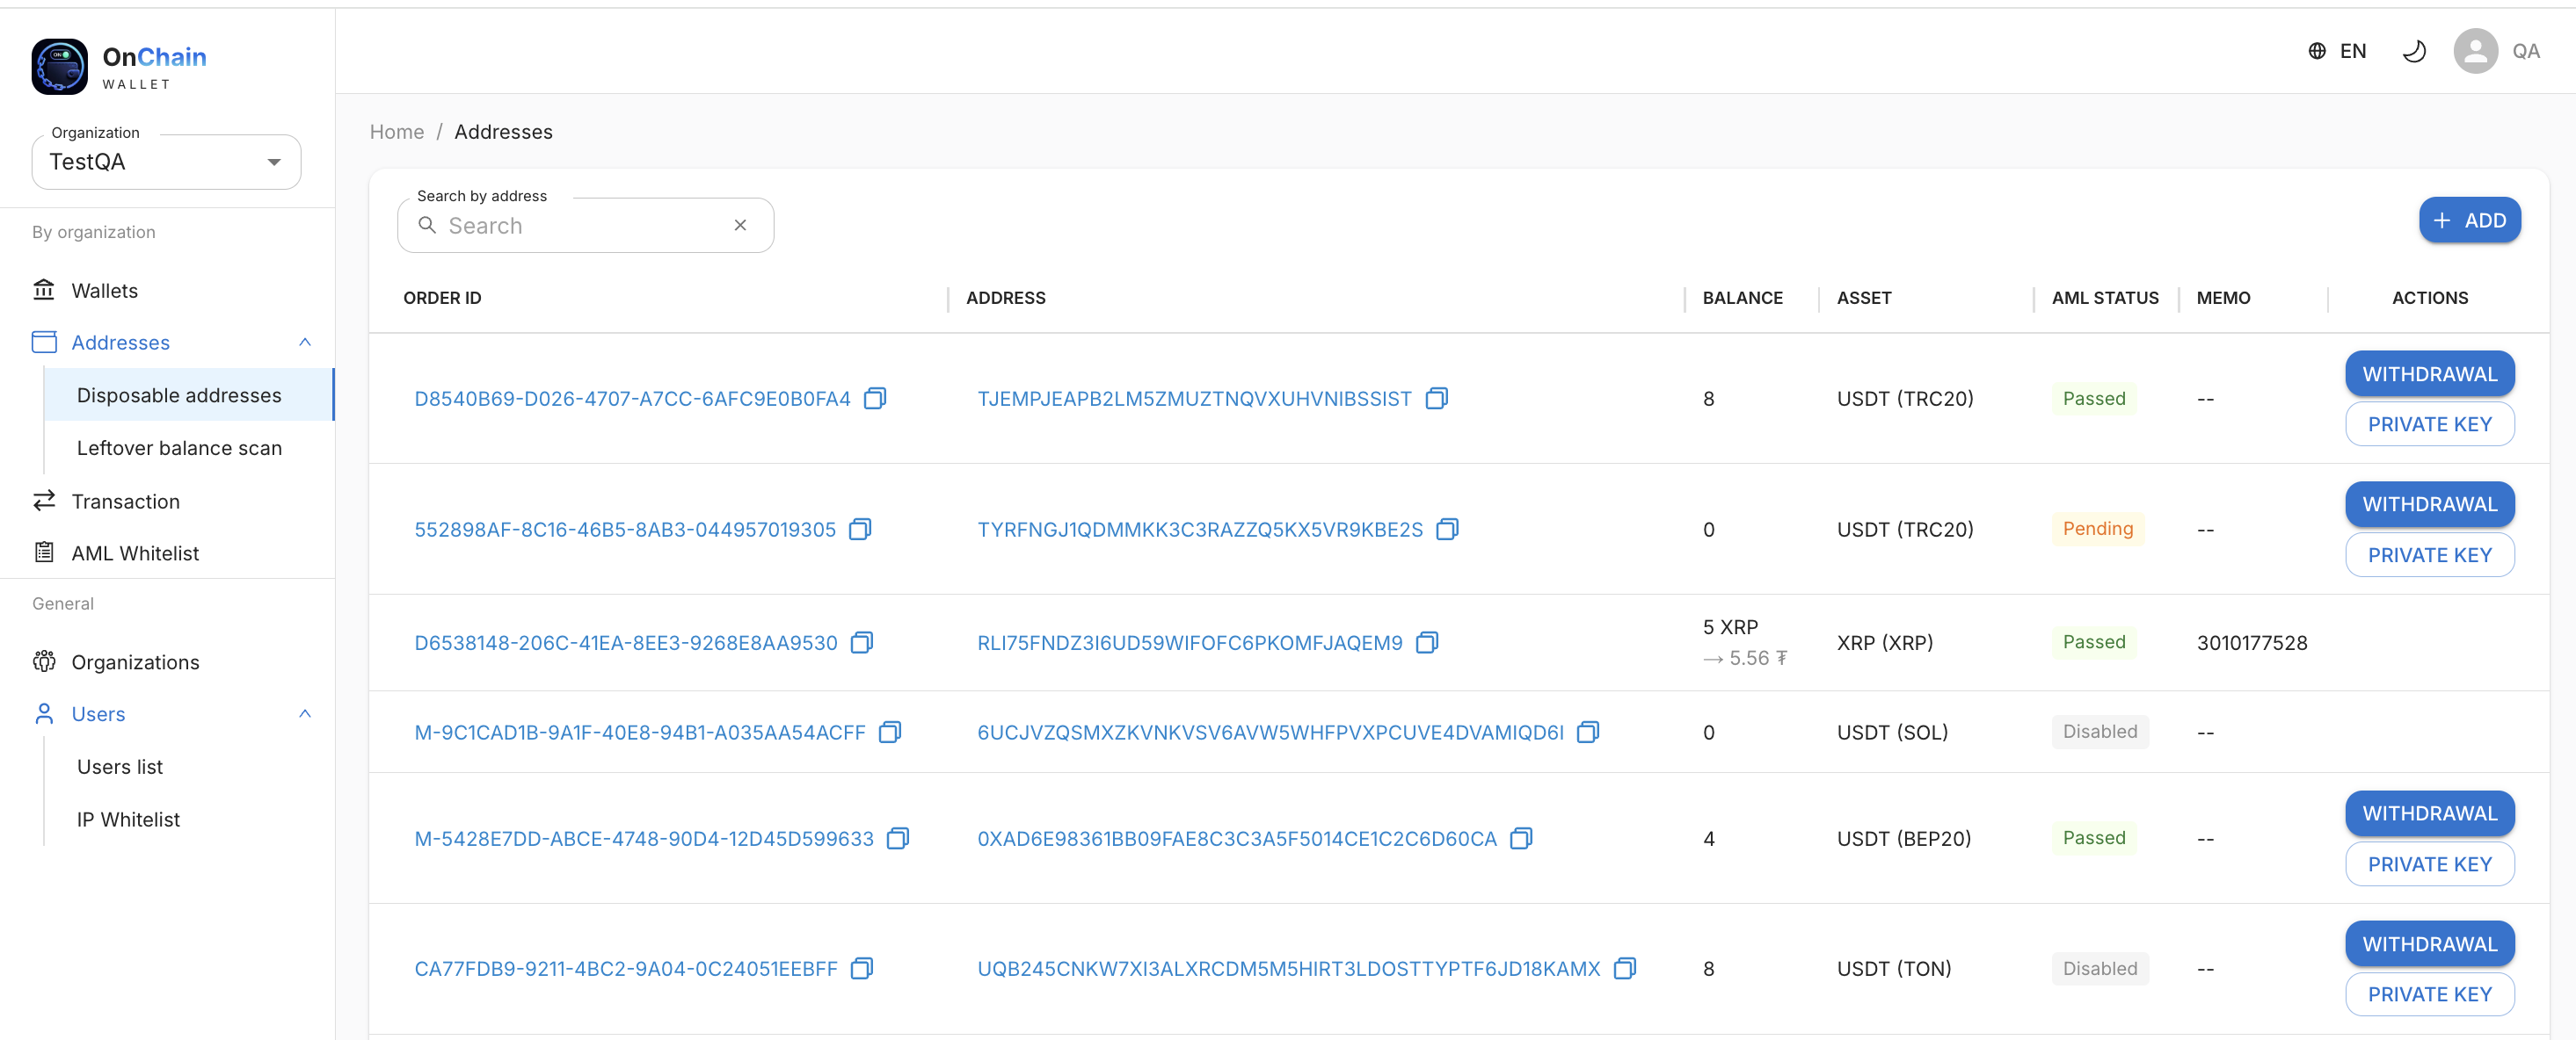Toggle dark mode moon icon
Viewport: 2576px width, 1040px height.
tap(2414, 51)
